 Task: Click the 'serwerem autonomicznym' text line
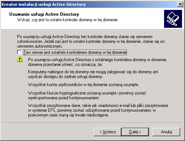click(x=40, y=46)
